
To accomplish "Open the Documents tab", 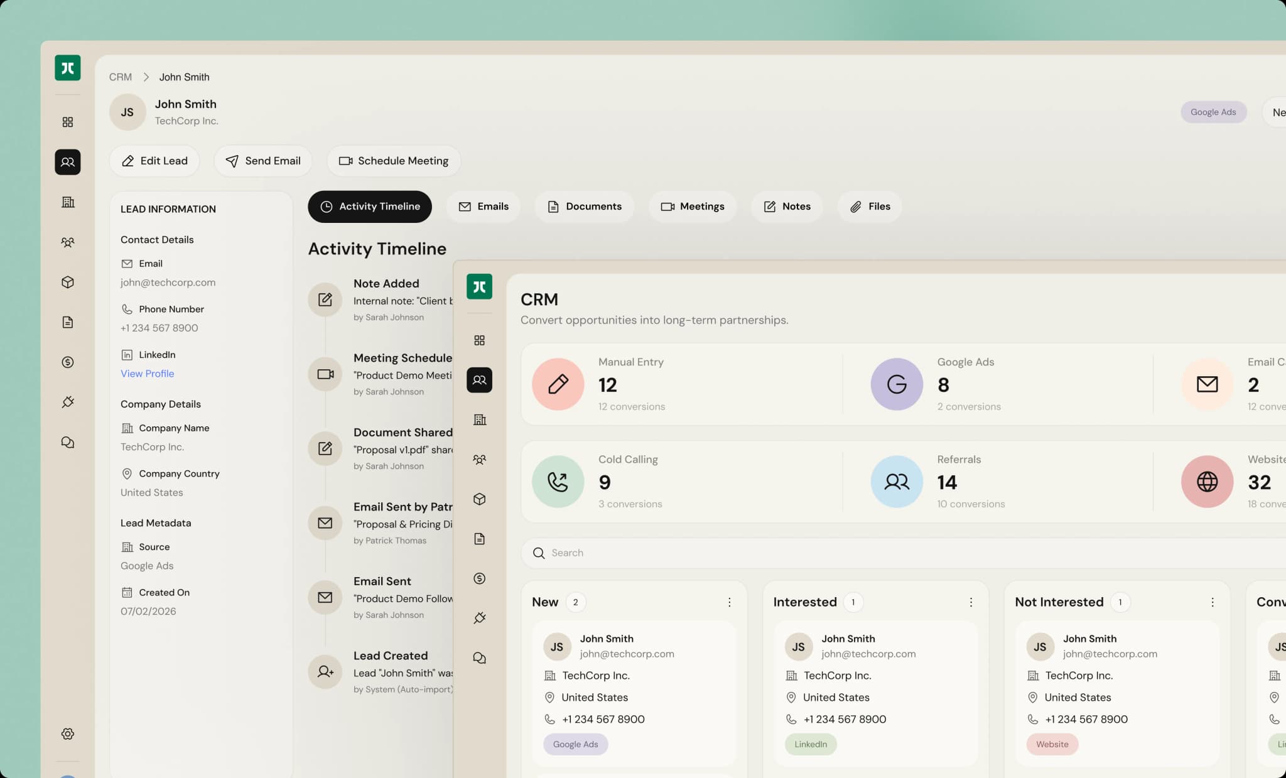I will tap(584, 207).
